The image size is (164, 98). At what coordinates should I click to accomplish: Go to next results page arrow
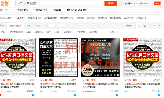click(x=159, y=25)
